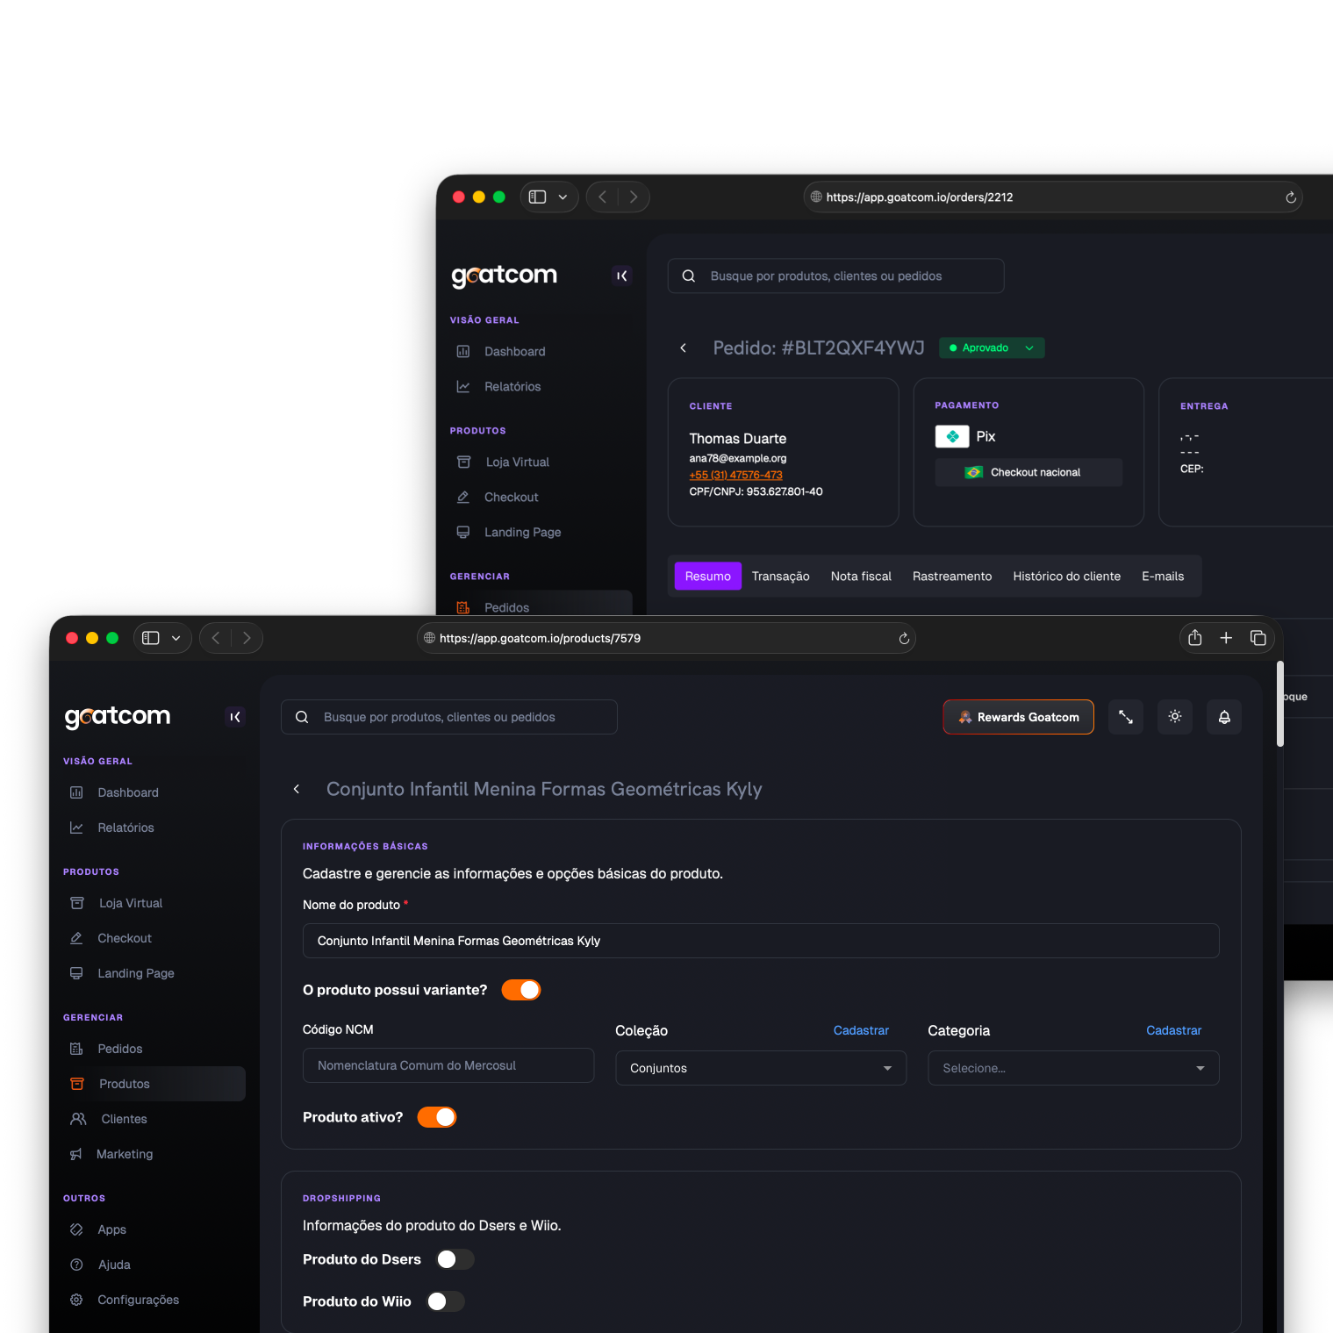
Task: Reload the products page
Action: [903, 638]
